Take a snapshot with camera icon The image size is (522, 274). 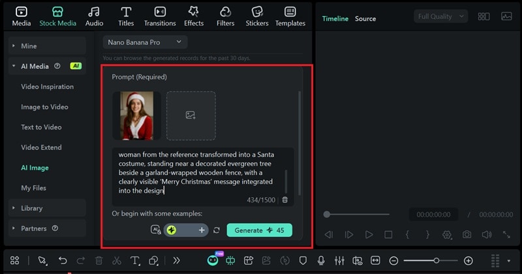coord(467,234)
